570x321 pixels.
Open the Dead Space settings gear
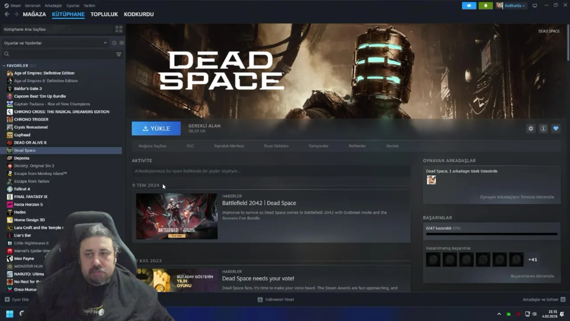[531, 128]
